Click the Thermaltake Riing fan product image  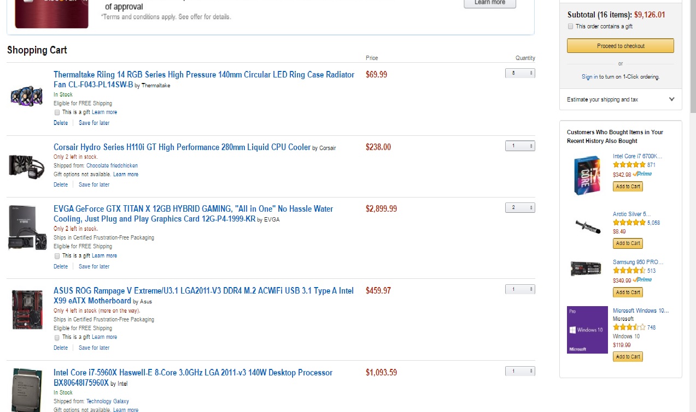(26, 96)
